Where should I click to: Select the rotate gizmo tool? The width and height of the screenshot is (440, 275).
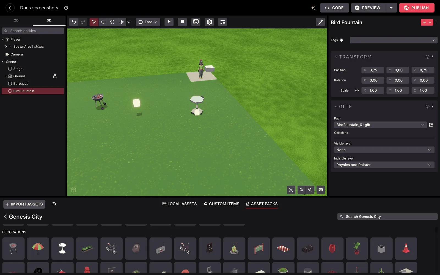click(x=112, y=22)
